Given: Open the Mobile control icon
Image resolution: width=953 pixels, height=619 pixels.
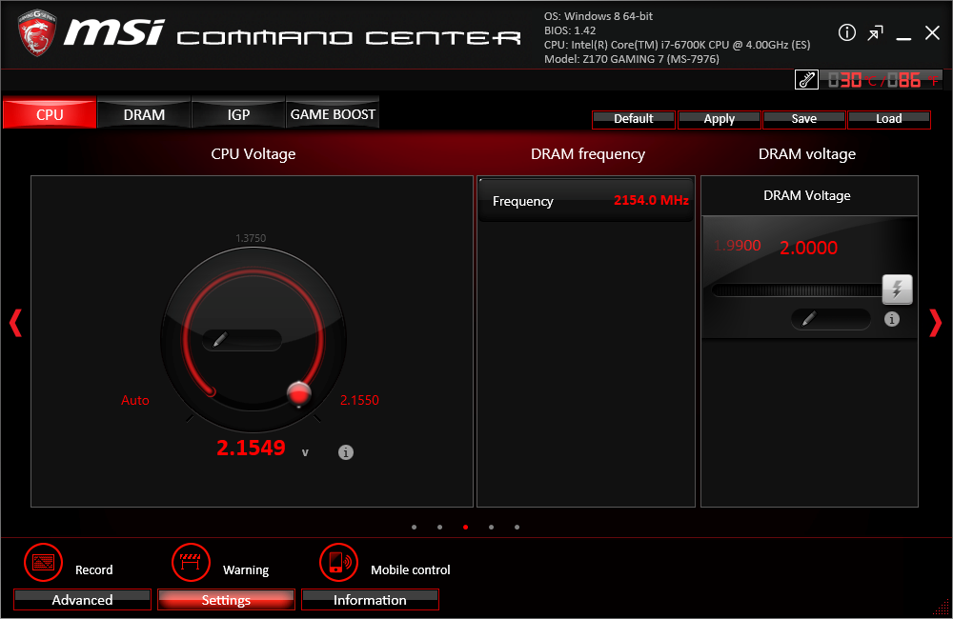Looking at the screenshot, I should pos(338,563).
